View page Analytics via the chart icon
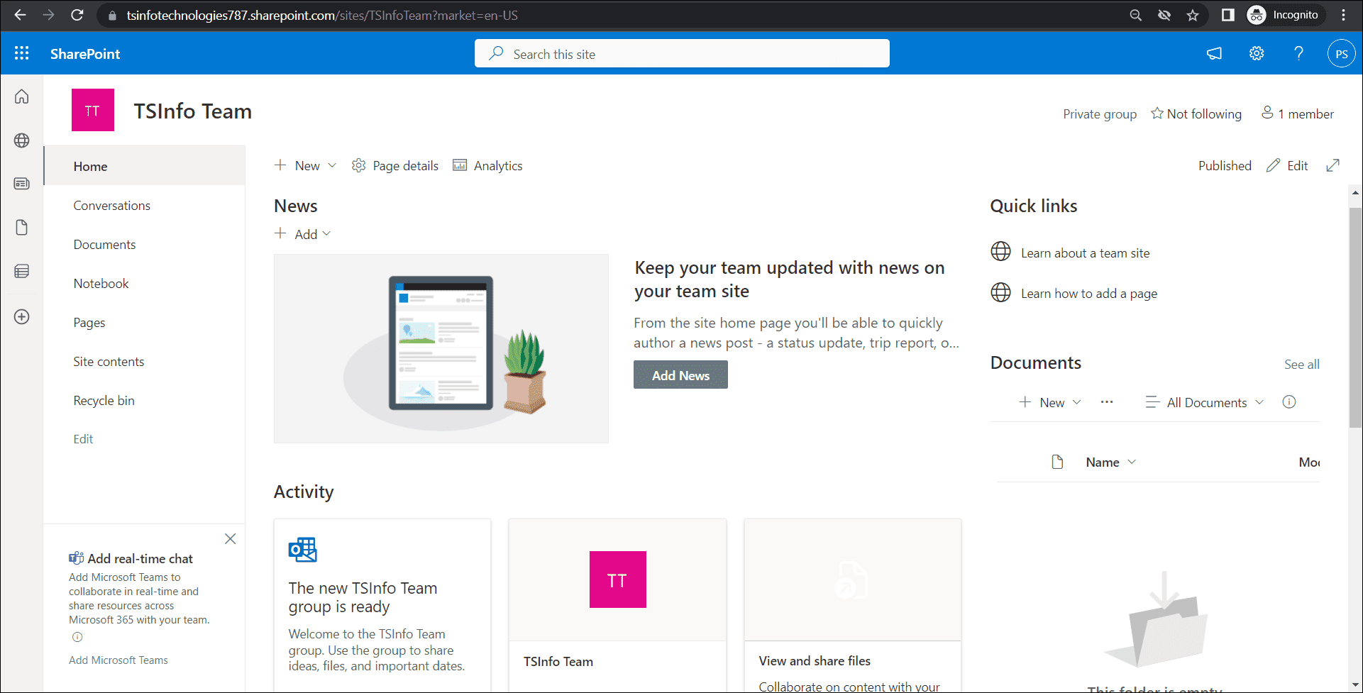Viewport: 1363px width, 693px height. coord(487,165)
